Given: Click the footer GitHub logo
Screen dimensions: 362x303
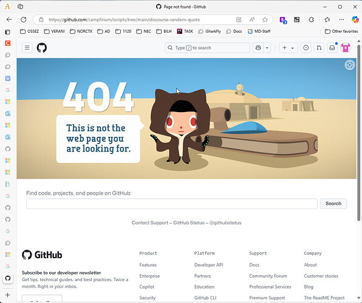Looking at the screenshot, I should (42, 255).
